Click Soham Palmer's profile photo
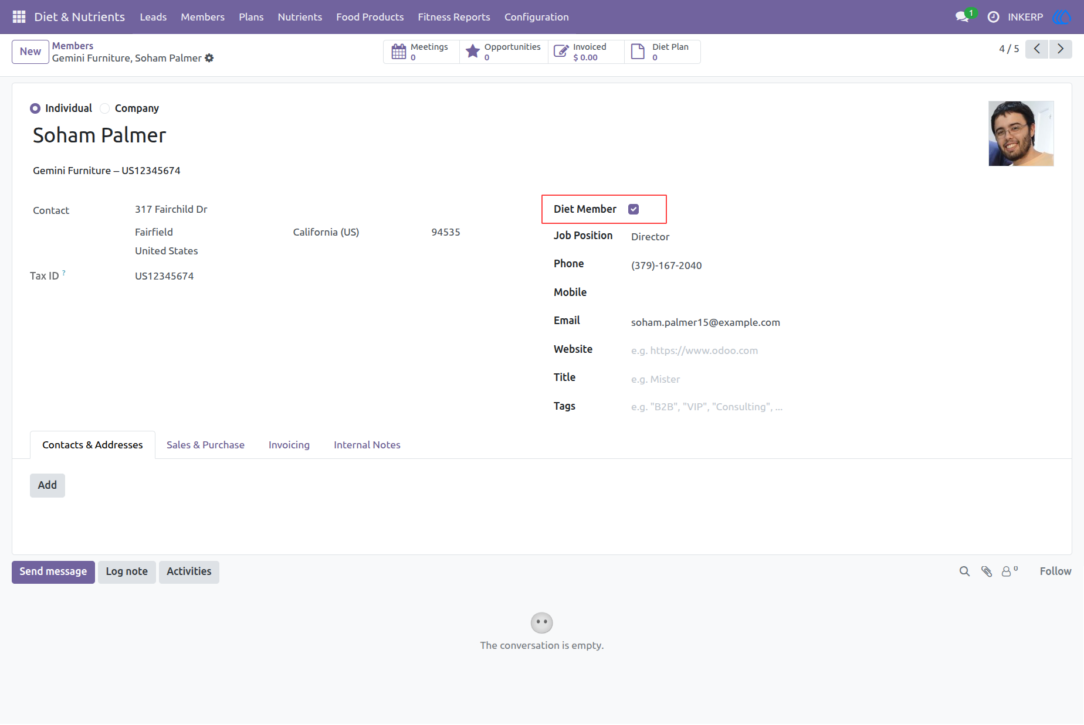Image resolution: width=1084 pixels, height=725 pixels. pos(1021,134)
